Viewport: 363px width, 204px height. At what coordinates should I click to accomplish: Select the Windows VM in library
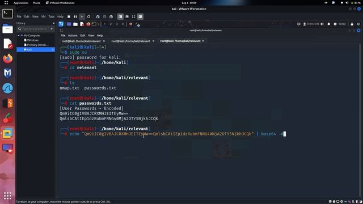[33, 40]
